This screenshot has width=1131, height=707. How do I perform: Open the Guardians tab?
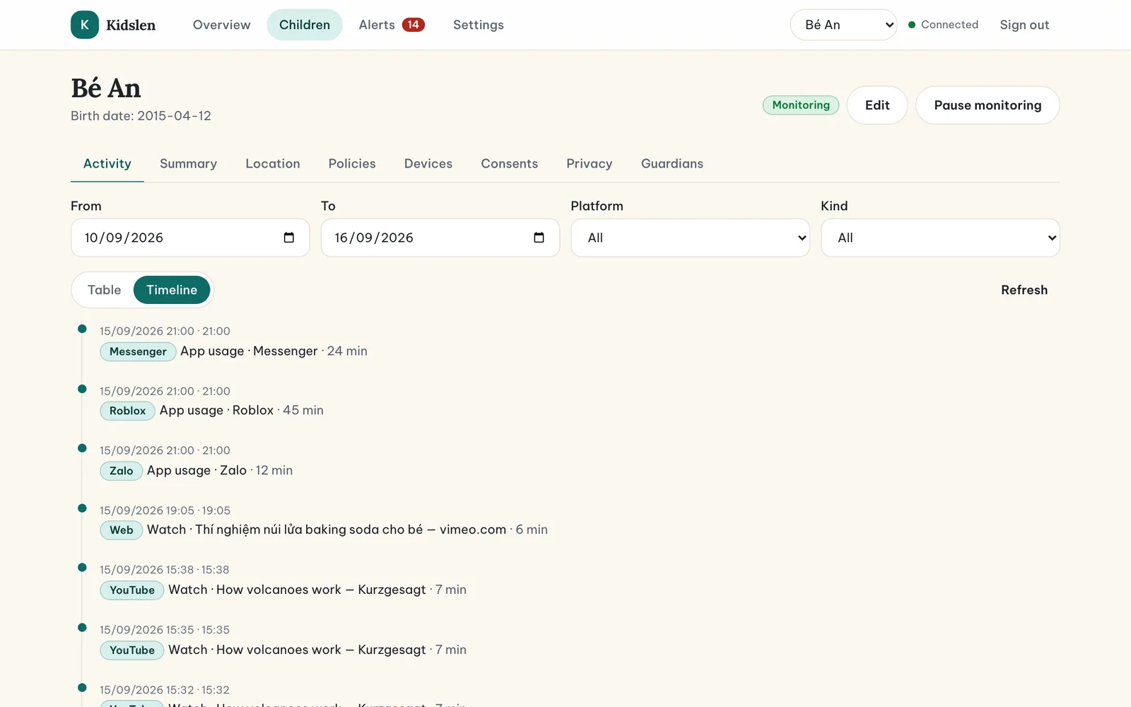click(x=672, y=163)
